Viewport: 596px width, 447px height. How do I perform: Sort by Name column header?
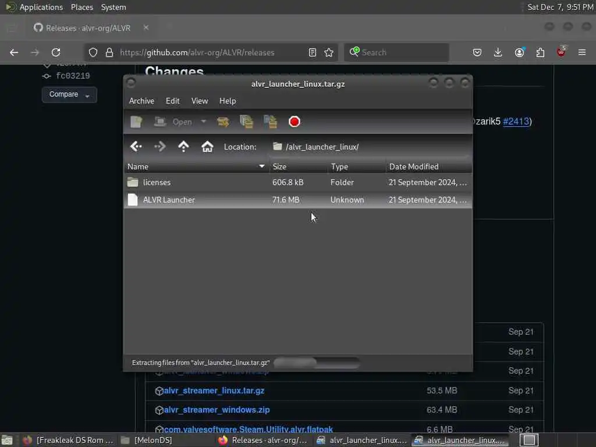tap(196, 166)
